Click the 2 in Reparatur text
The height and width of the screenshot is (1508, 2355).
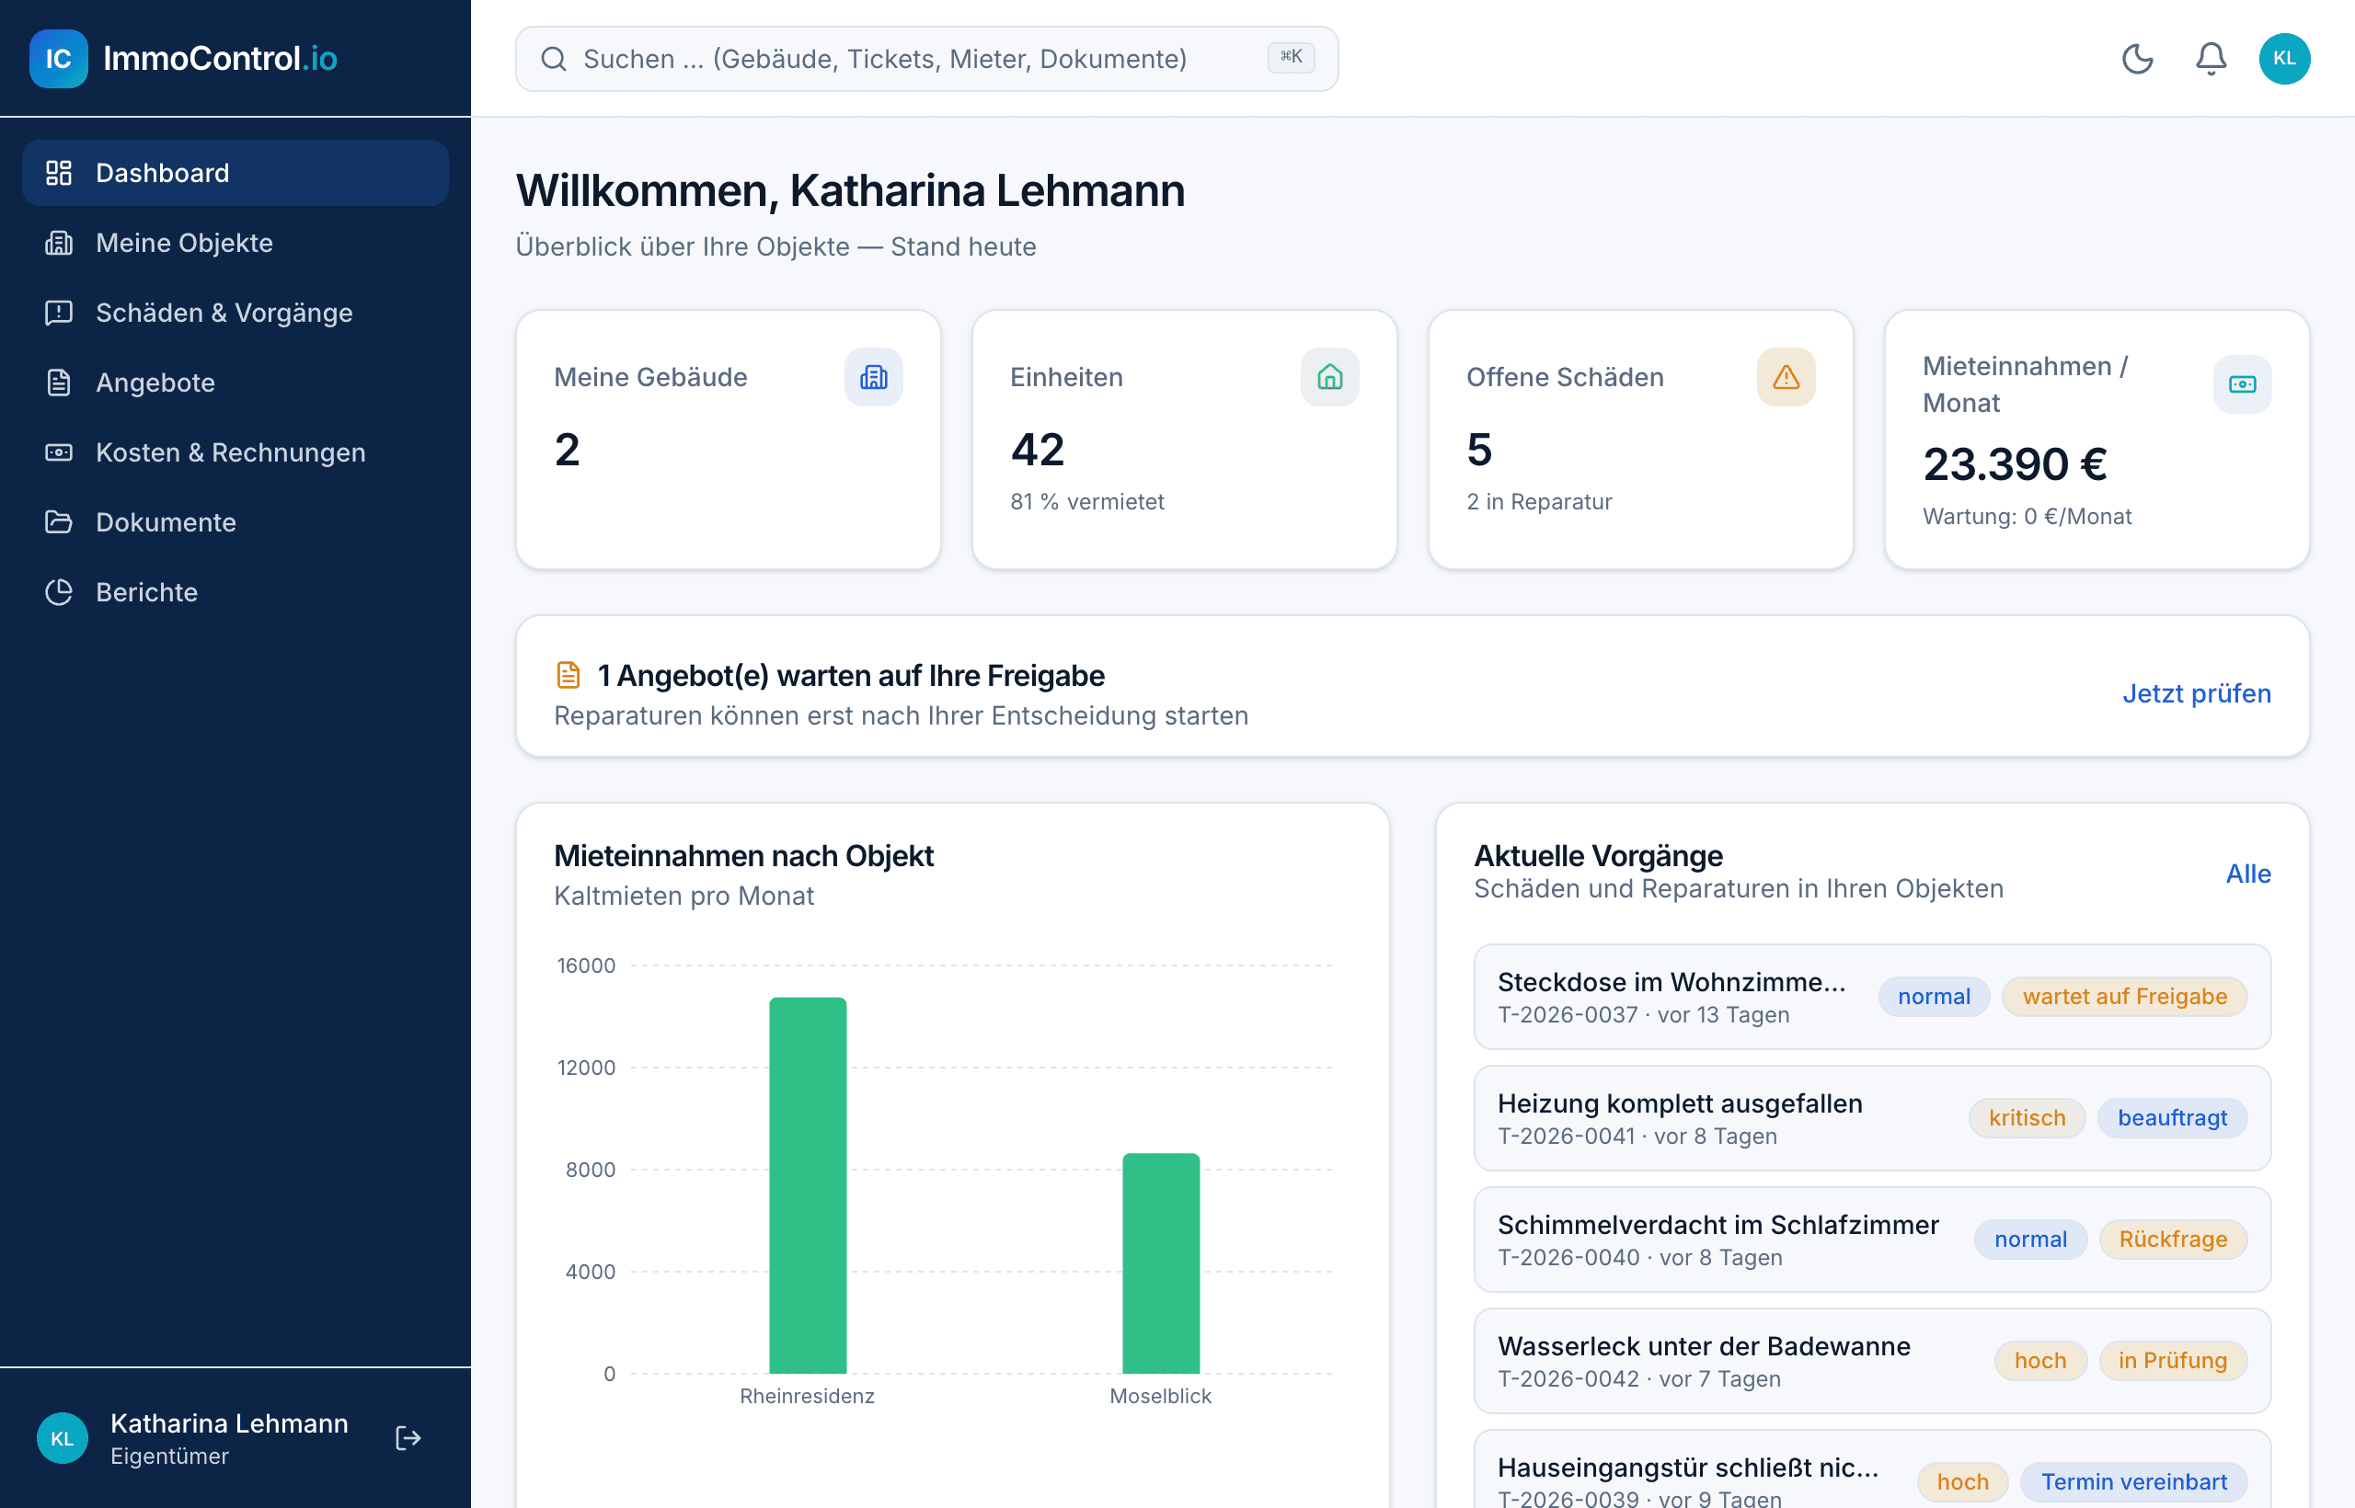tap(1538, 502)
